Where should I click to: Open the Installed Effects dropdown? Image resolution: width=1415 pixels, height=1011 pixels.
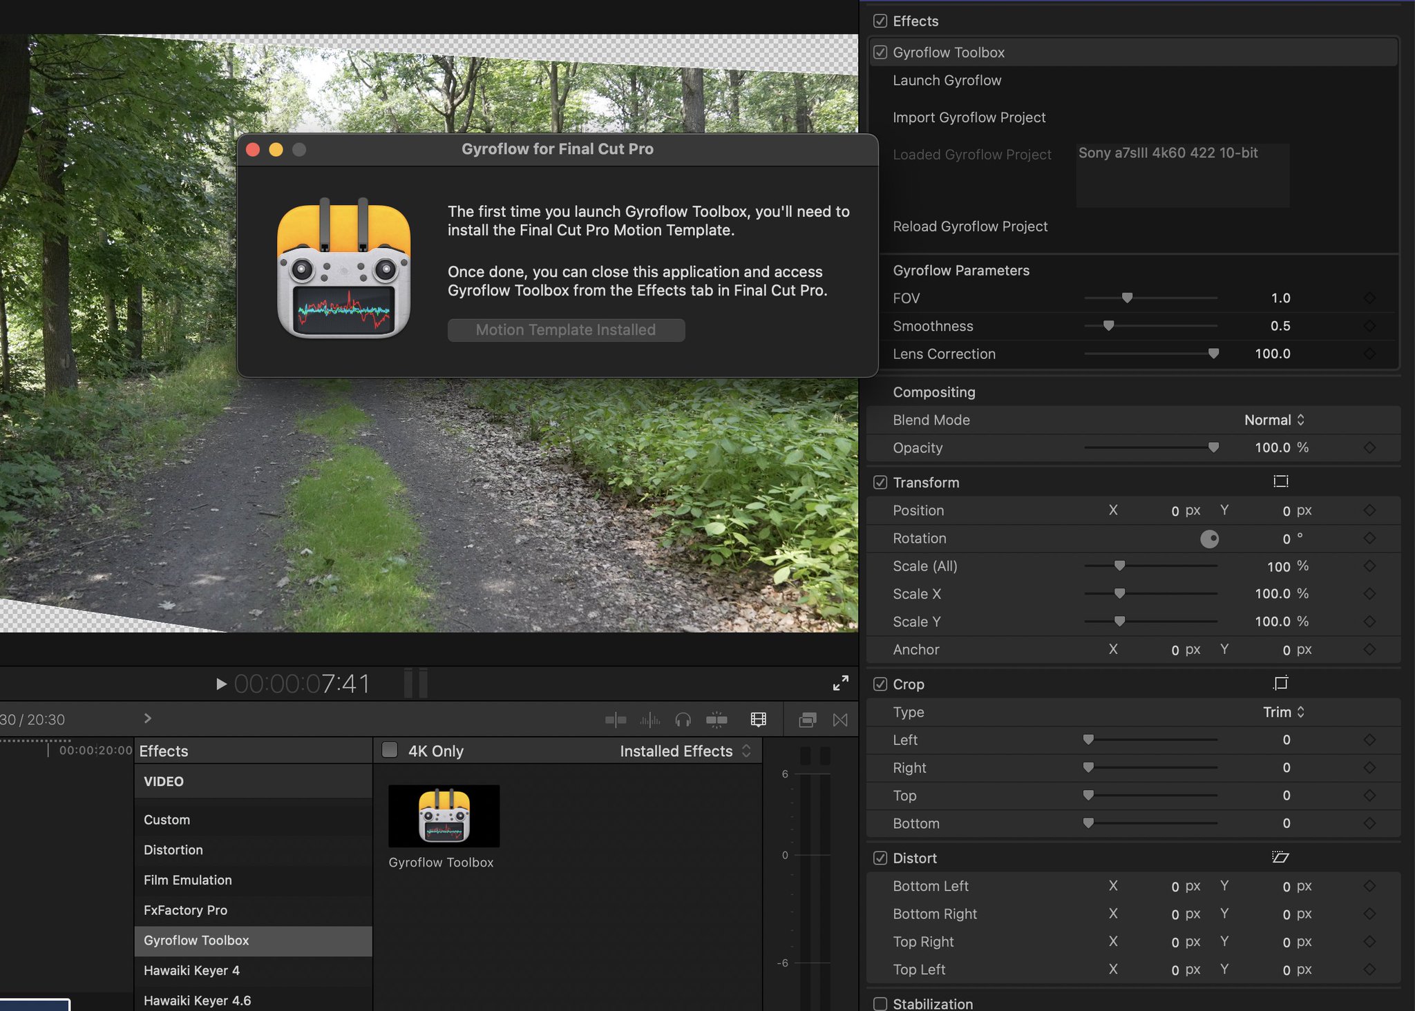pyautogui.click(x=685, y=751)
